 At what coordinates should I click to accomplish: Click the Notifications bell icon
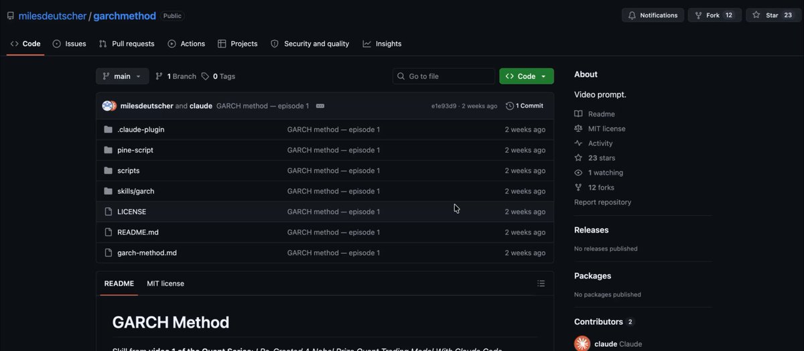tap(632, 15)
